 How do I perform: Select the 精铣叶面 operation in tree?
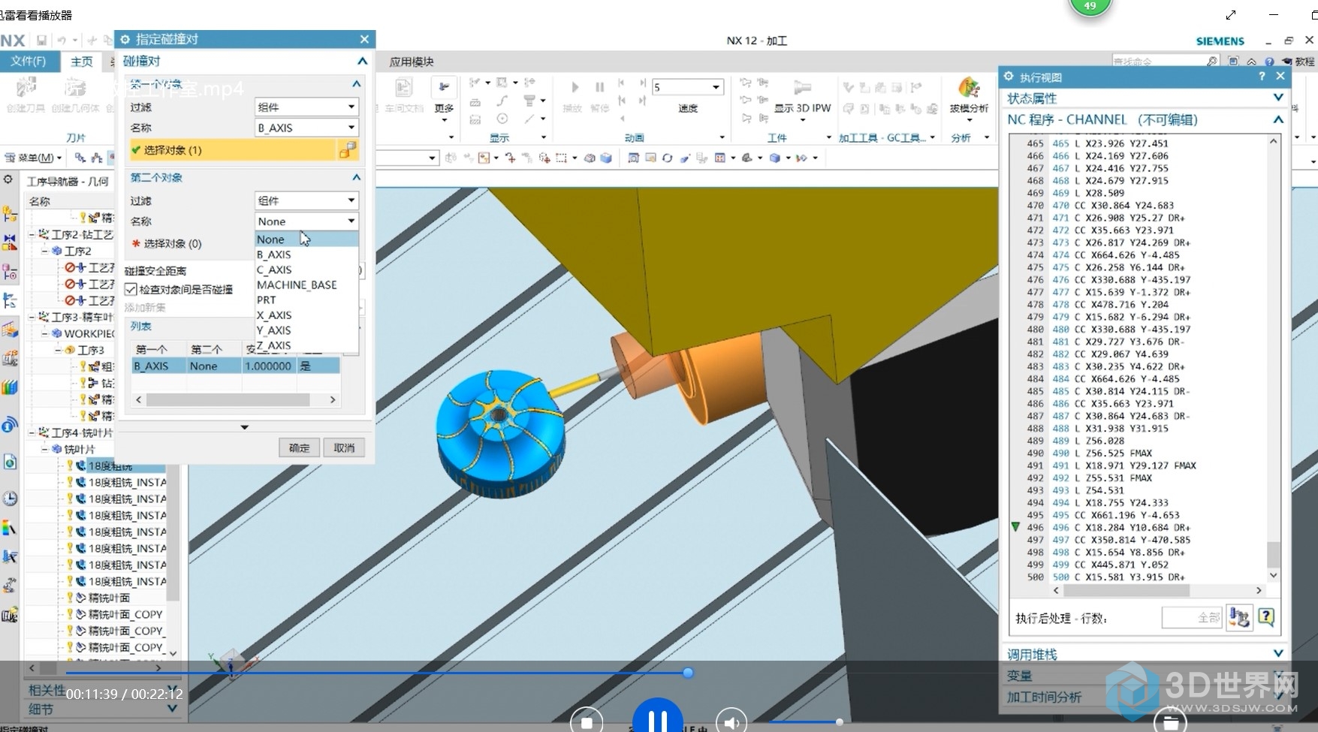(110, 598)
